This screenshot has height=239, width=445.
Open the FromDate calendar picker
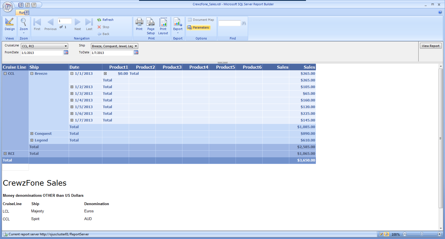[66, 52]
